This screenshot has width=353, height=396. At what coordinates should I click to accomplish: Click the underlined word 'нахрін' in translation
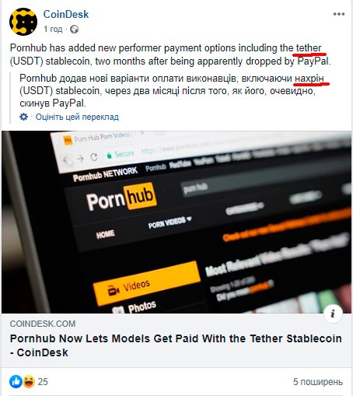tap(309, 79)
